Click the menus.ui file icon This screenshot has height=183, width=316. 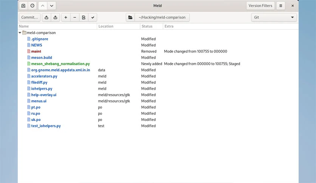click(x=29, y=101)
